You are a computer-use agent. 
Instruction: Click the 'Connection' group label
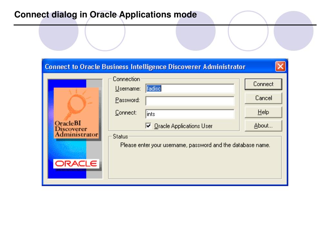click(126, 79)
